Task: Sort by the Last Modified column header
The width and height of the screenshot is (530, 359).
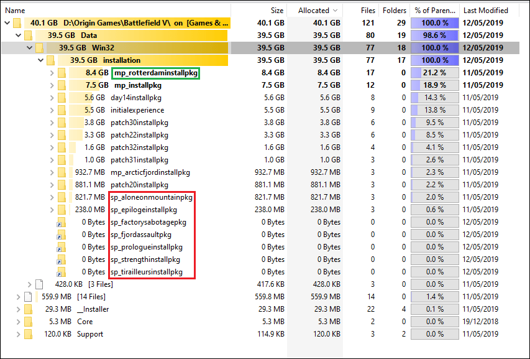Action: (x=485, y=11)
